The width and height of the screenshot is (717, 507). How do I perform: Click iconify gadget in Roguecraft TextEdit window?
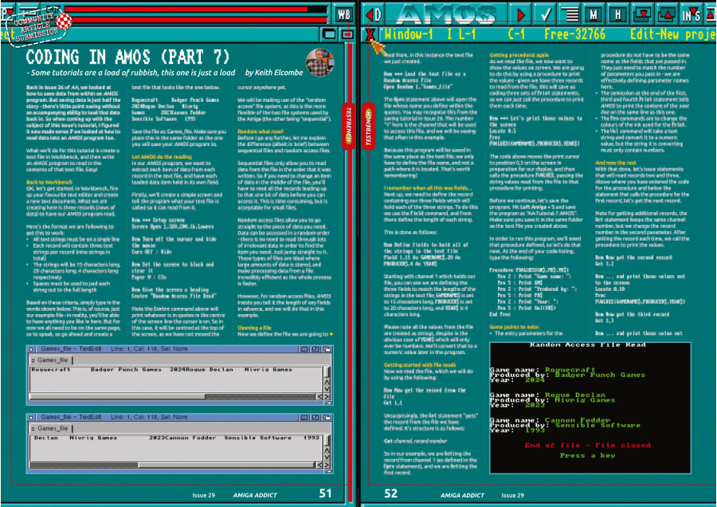point(304,349)
